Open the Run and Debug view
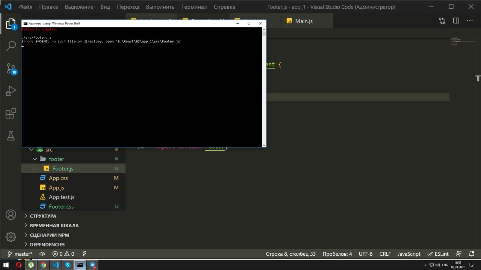Screen dimensions: 481x270 tap(11, 91)
